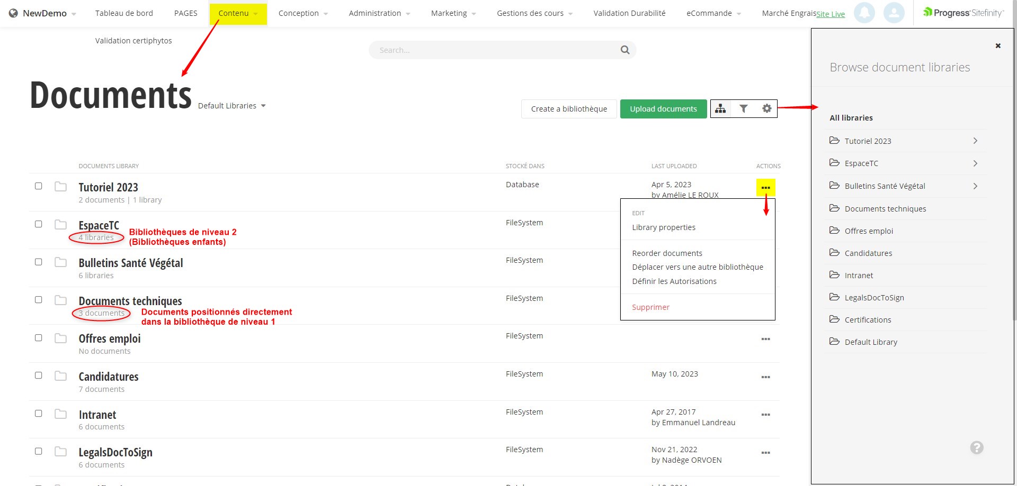Tick the EspaceTC library checkbox
The image size is (1017, 486).
(39, 224)
